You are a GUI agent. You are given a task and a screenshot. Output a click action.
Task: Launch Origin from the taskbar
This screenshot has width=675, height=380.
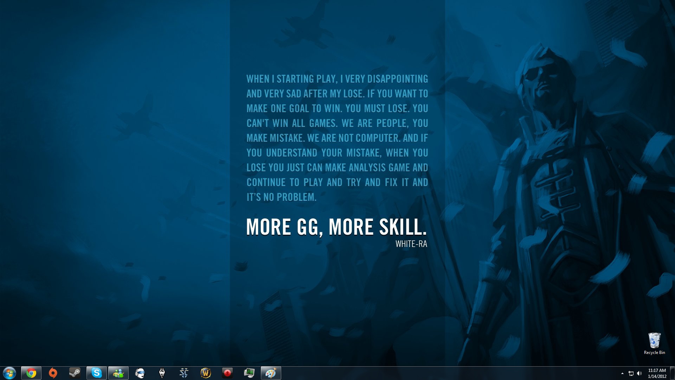53,373
